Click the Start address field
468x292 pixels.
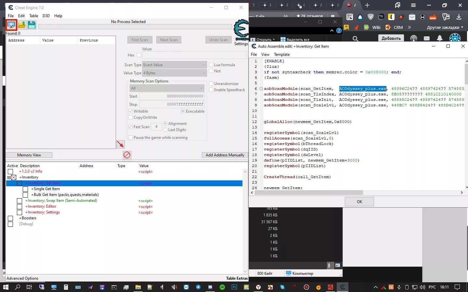point(172,96)
